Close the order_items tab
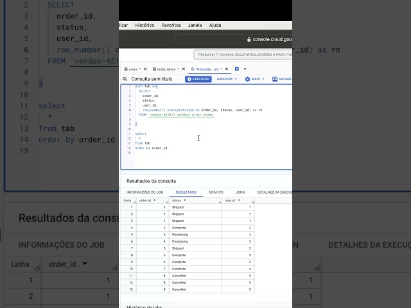Screen dimensions: 411x308 (x=184, y=69)
